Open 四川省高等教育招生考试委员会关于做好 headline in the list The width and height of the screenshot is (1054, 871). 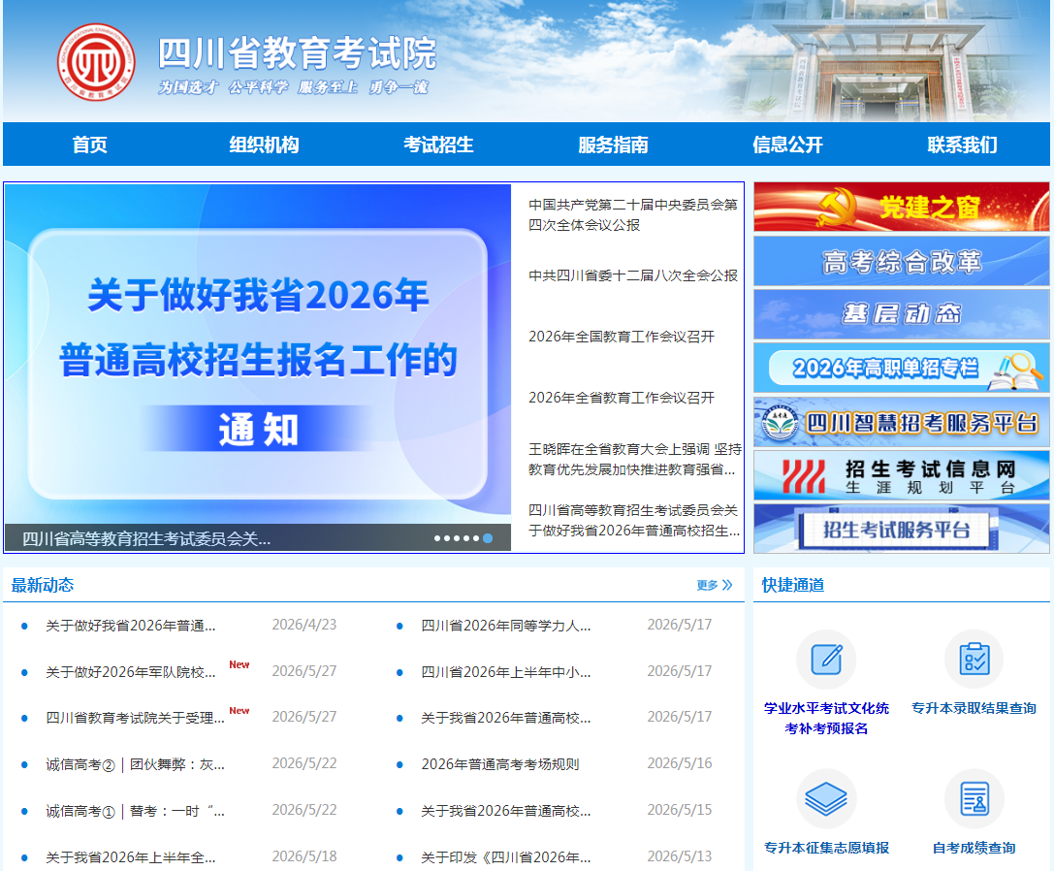pos(634,520)
